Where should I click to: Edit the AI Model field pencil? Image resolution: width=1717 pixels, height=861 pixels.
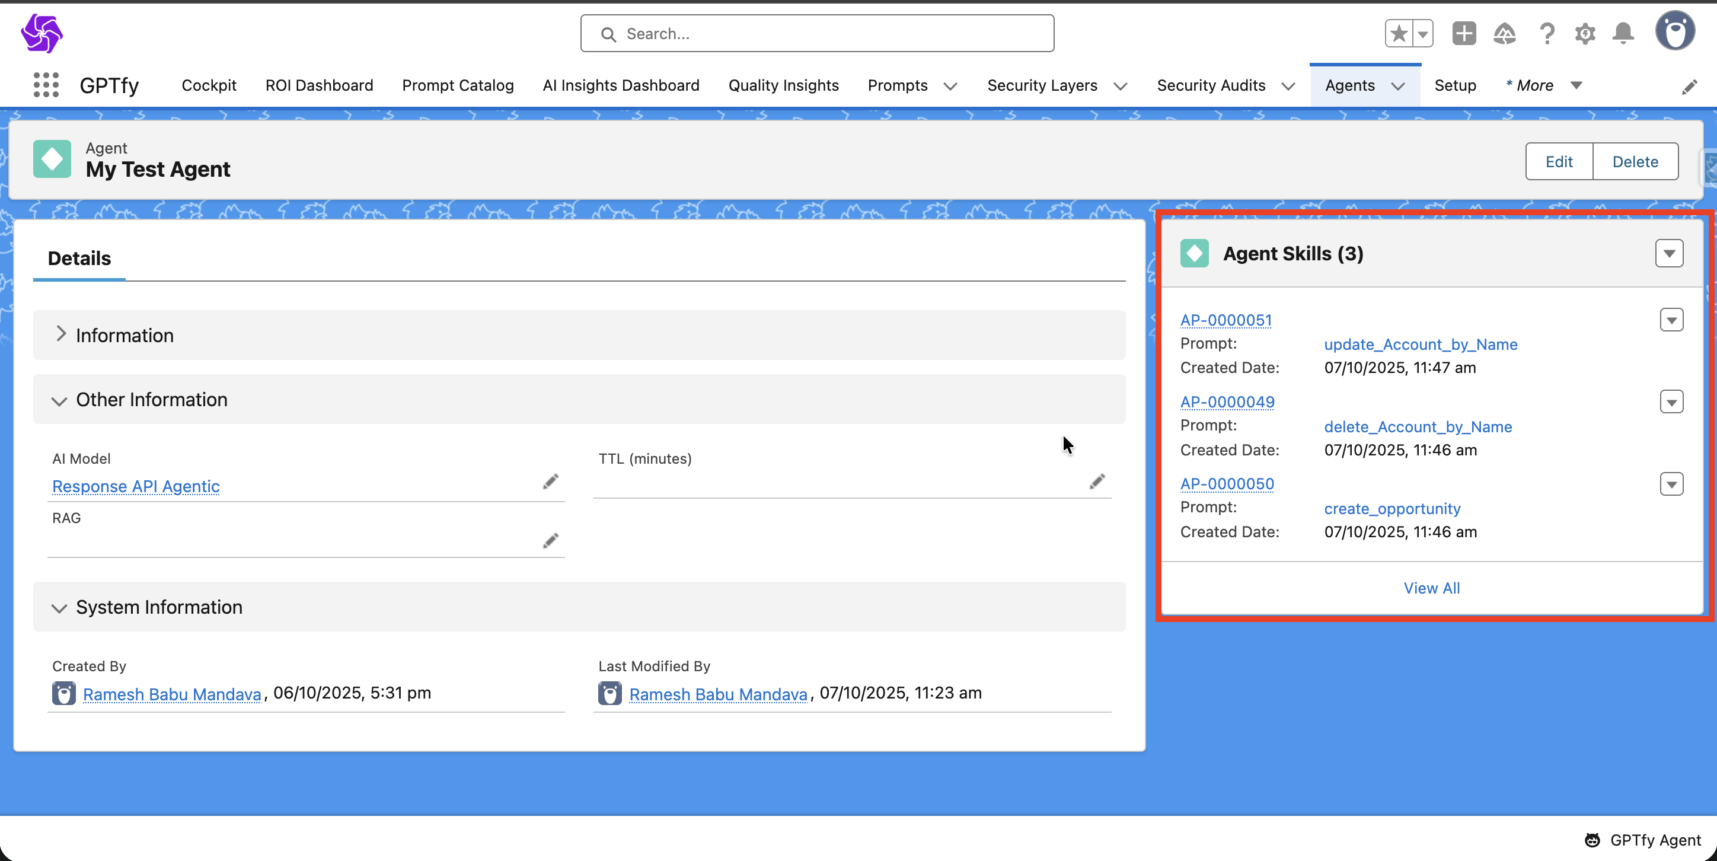point(551,481)
